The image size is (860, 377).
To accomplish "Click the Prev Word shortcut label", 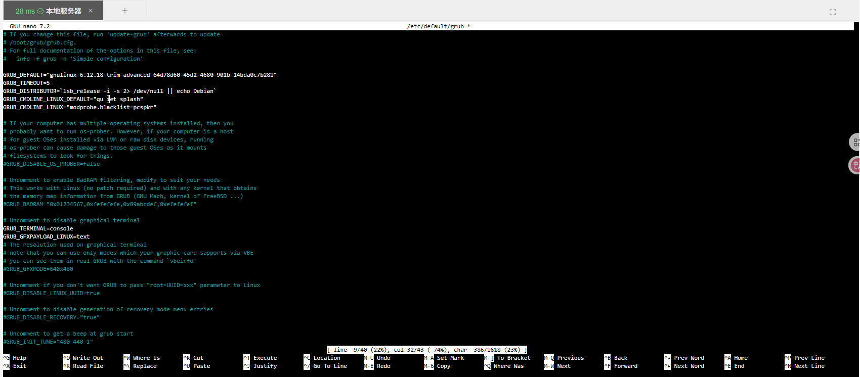I will click(x=689, y=358).
